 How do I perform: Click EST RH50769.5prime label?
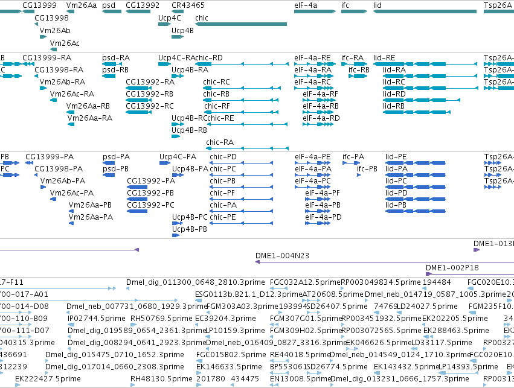162,319
